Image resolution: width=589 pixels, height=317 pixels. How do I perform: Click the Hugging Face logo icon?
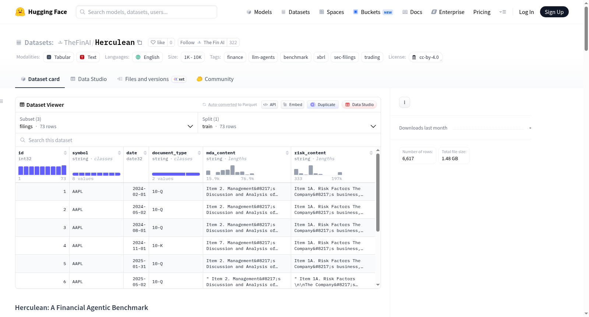(20, 12)
